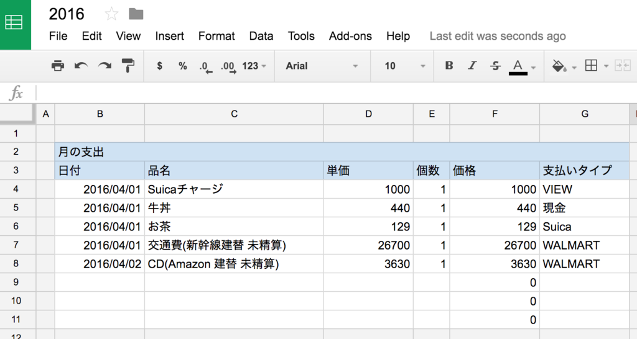
Task: Open the text color picker
Action: point(518,67)
